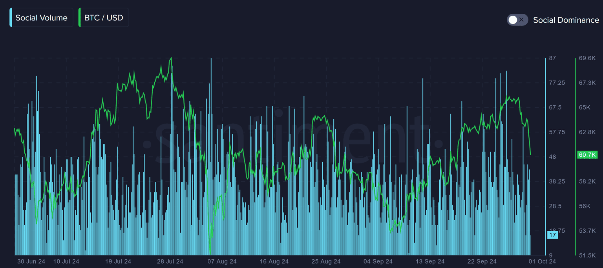Select the 01 Oct 24 date label
This screenshot has width=603, height=268.
542,261
